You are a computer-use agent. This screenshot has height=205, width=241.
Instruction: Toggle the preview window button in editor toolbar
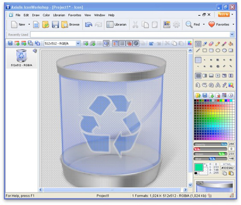coord(106,43)
